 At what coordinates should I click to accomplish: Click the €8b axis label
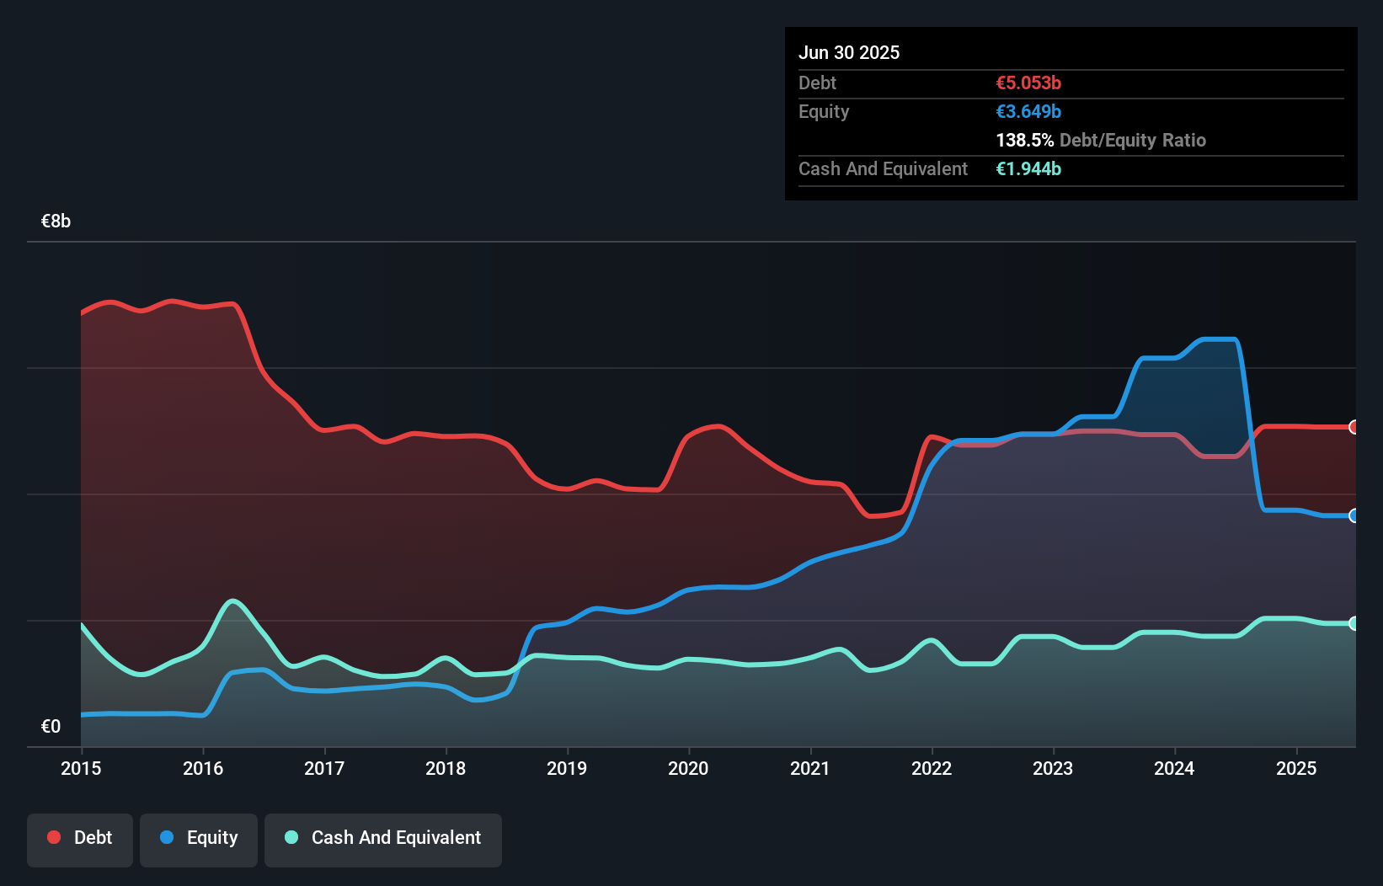pyautogui.click(x=55, y=221)
